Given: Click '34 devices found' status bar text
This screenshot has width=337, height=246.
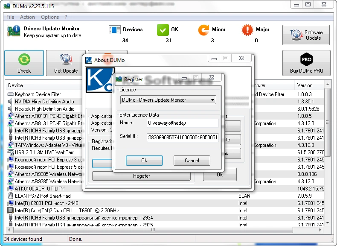Looking at the screenshot, I should click(23, 239).
